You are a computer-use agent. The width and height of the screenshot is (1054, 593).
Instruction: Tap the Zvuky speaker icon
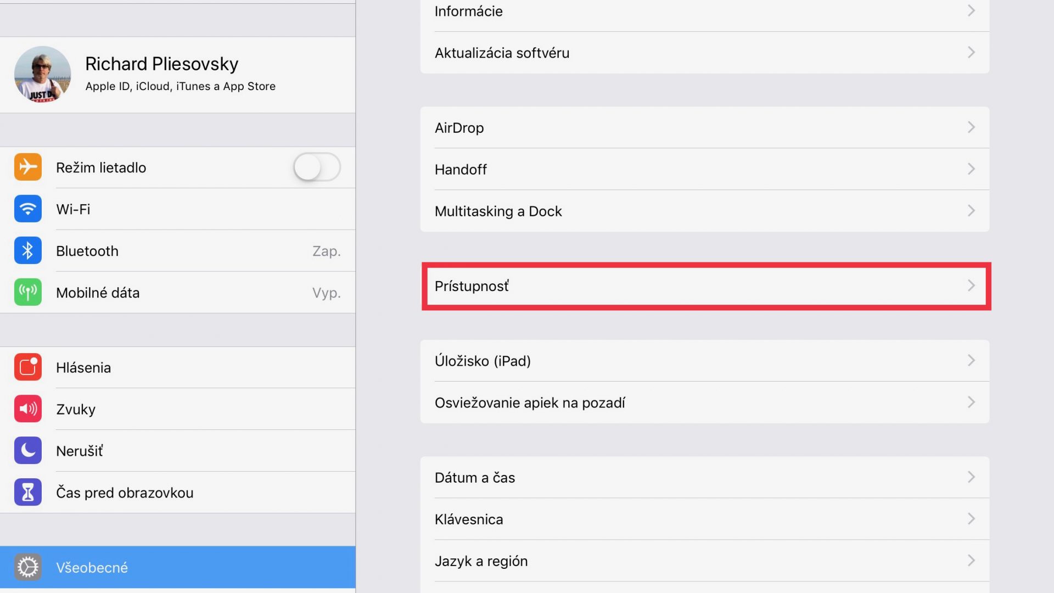pos(27,409)
